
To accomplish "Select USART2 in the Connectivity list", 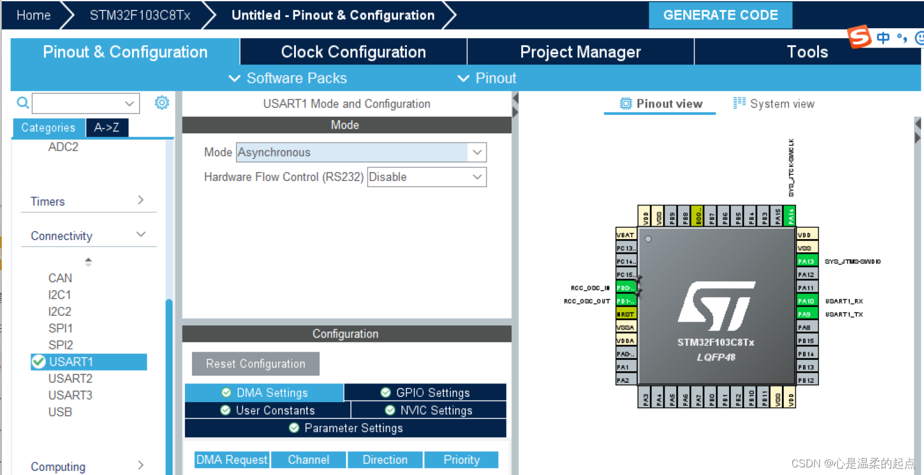I will coord(70,379).
